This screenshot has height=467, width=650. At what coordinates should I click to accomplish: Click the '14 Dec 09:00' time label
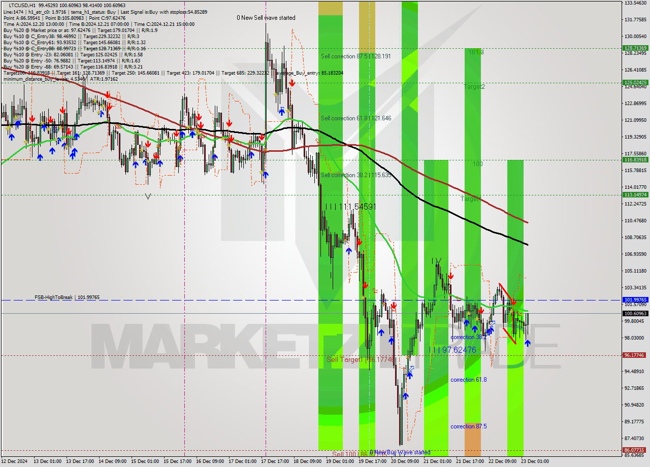[x=112, y=461]
